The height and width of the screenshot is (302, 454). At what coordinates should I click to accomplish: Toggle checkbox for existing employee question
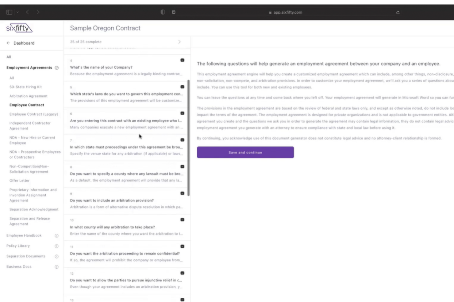pos(182,113)
